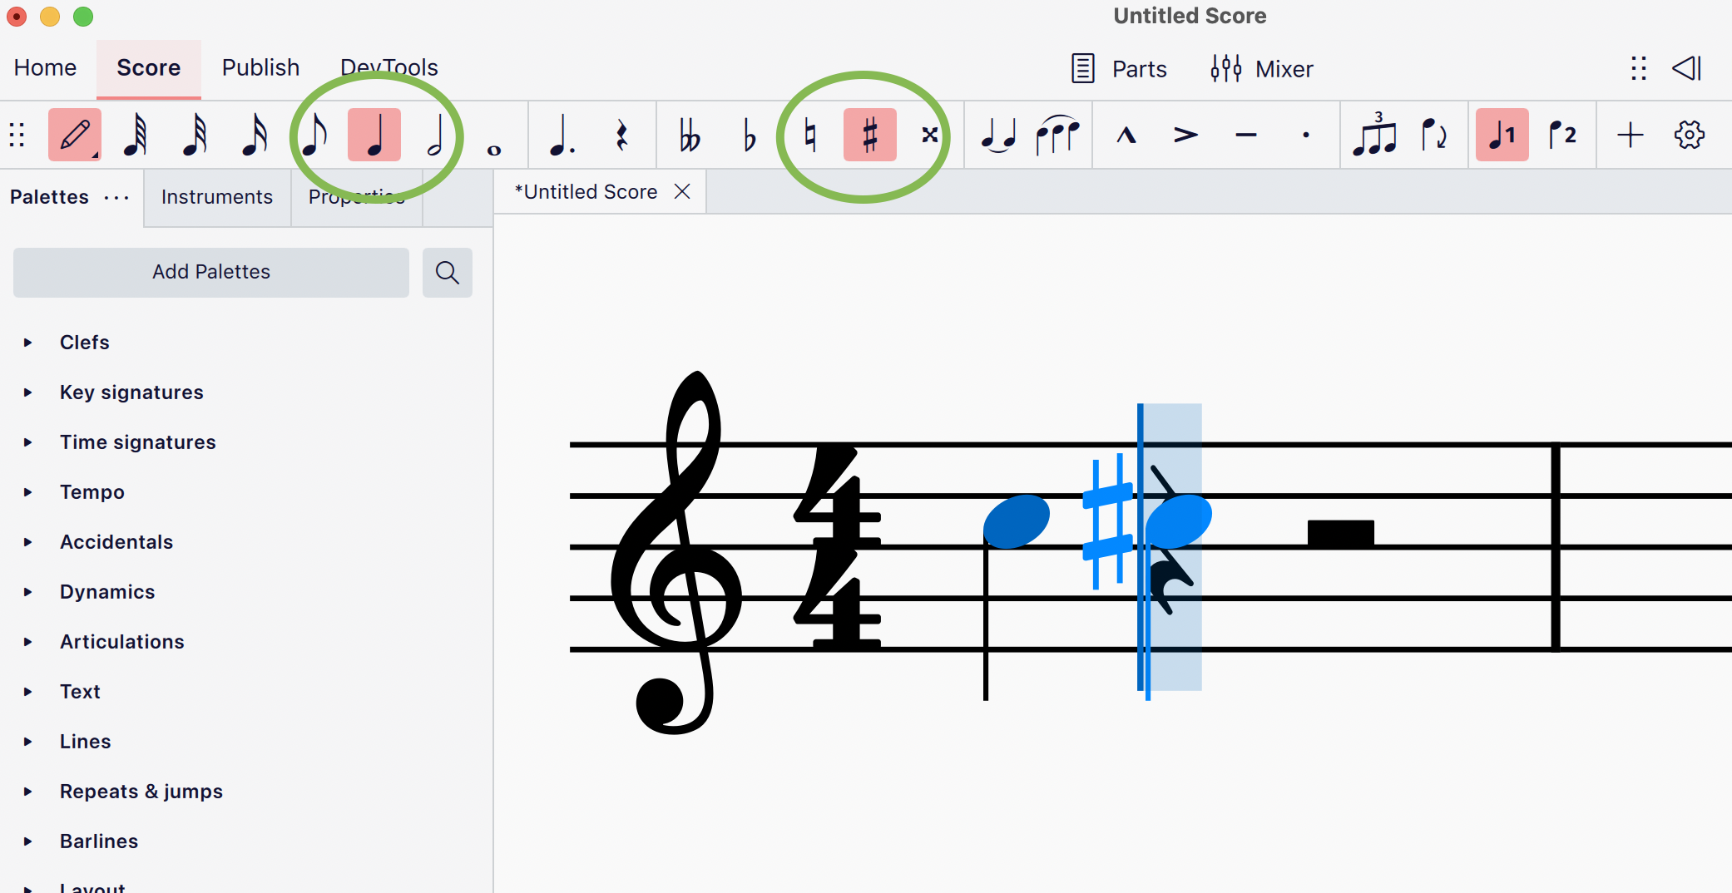The image size is (1732, 893).
Task: Switch to the Instruments panel
Action: click(x=216, y=197)
